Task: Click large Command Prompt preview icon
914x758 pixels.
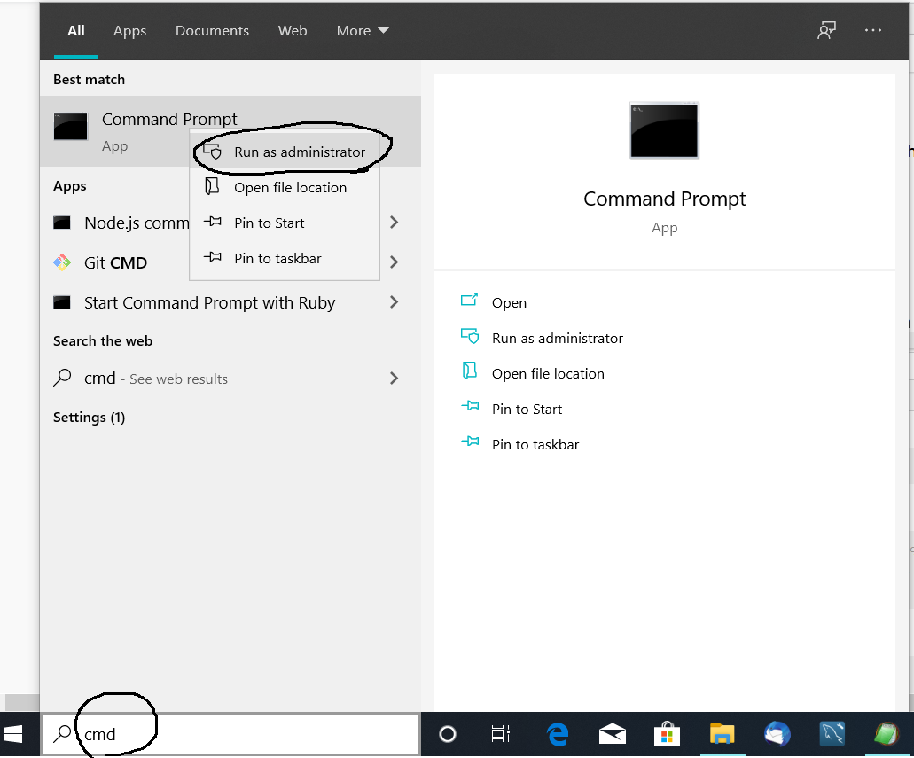Action: tap(665, 130)
